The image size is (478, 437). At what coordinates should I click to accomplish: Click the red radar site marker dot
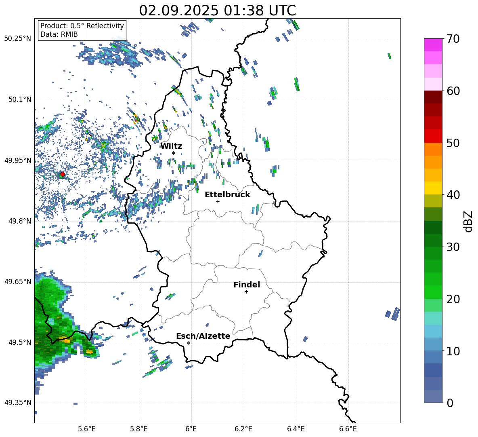[x=63, y=174]
